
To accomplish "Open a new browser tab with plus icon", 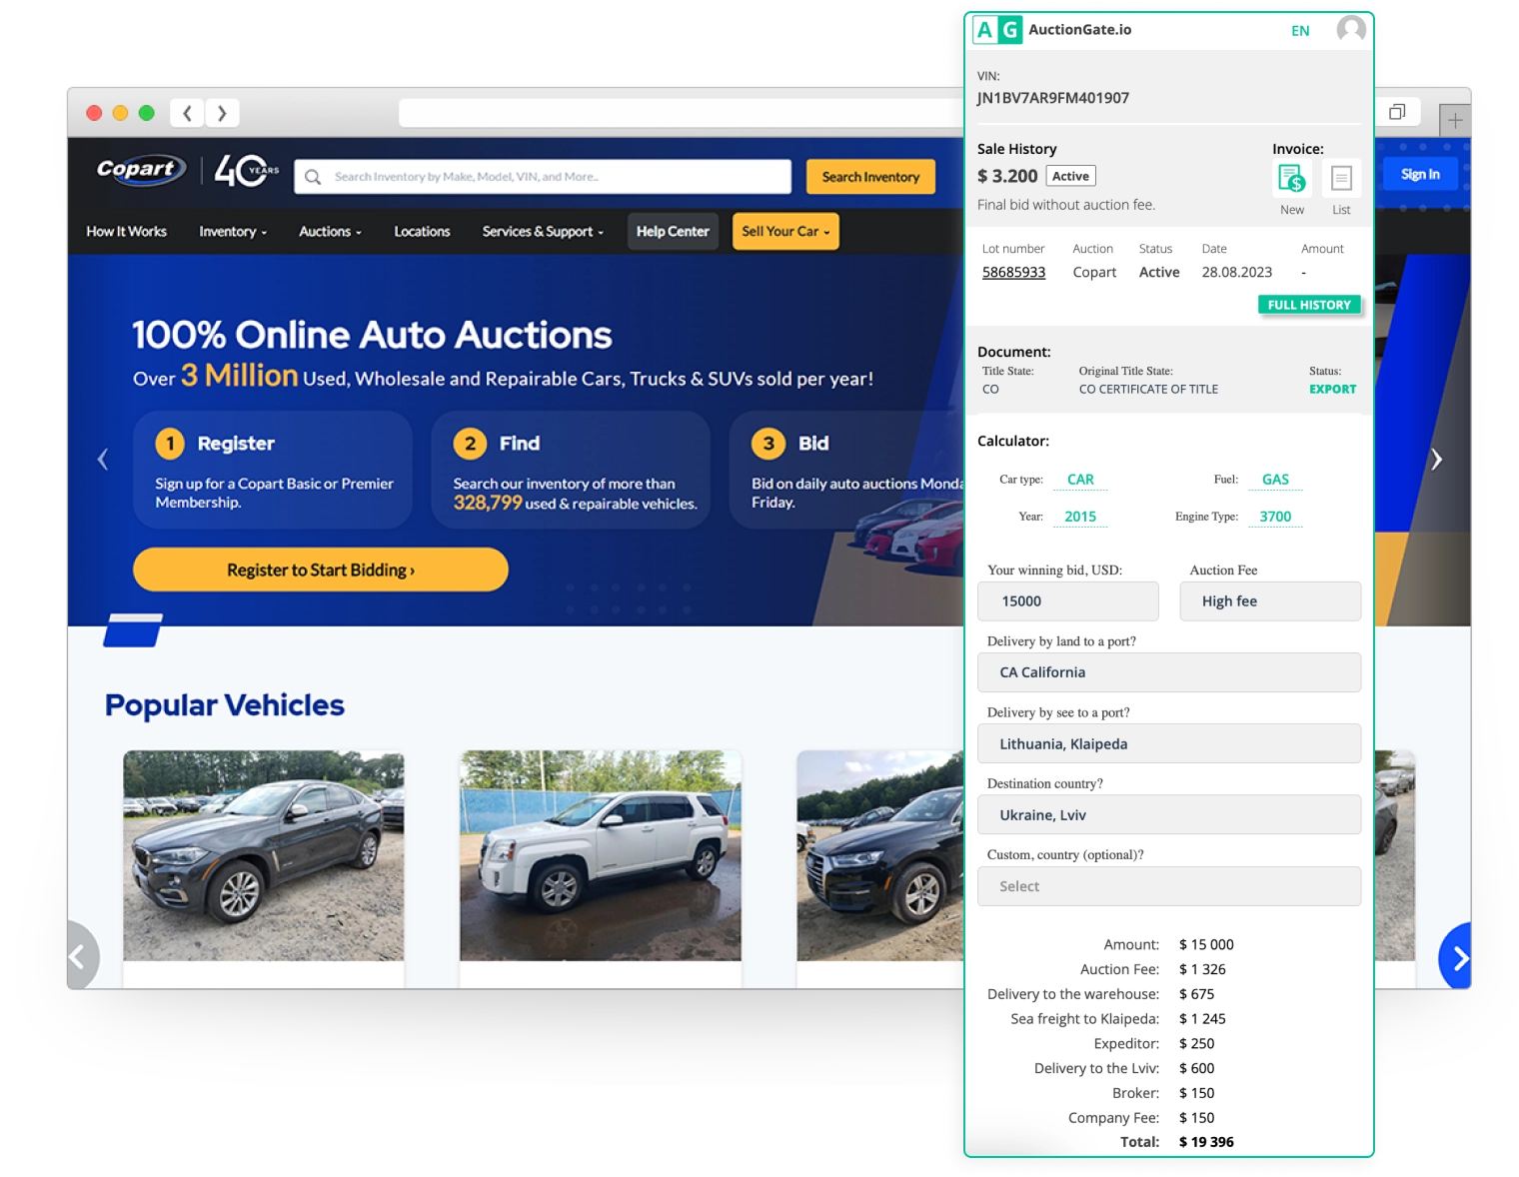I will click(x=1455, y=121).
